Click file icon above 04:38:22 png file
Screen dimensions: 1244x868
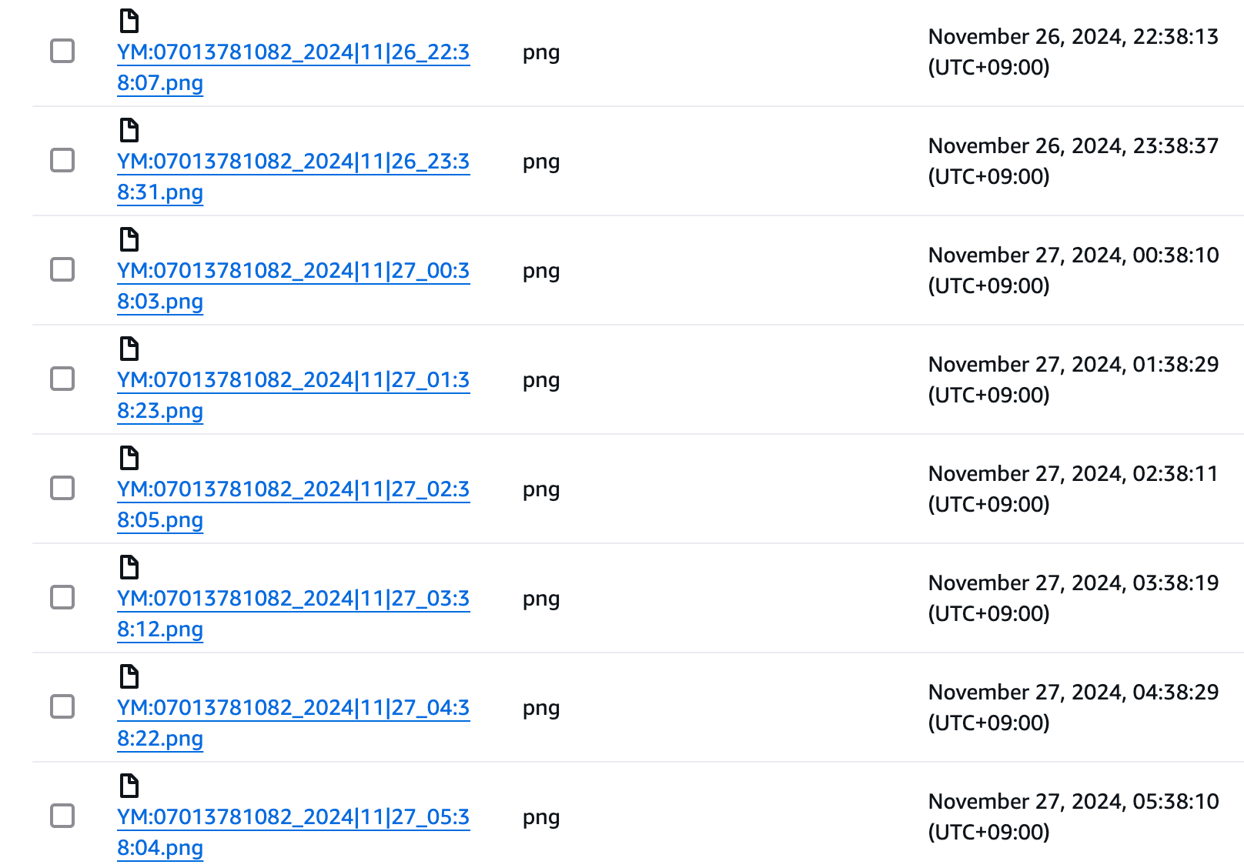pyautogui.click(x=129, y=676)
